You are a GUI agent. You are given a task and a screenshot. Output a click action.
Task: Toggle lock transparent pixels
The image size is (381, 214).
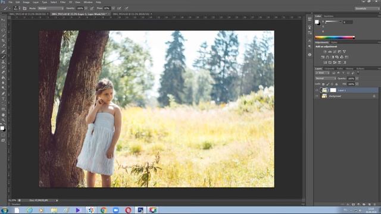click(323, 84)
